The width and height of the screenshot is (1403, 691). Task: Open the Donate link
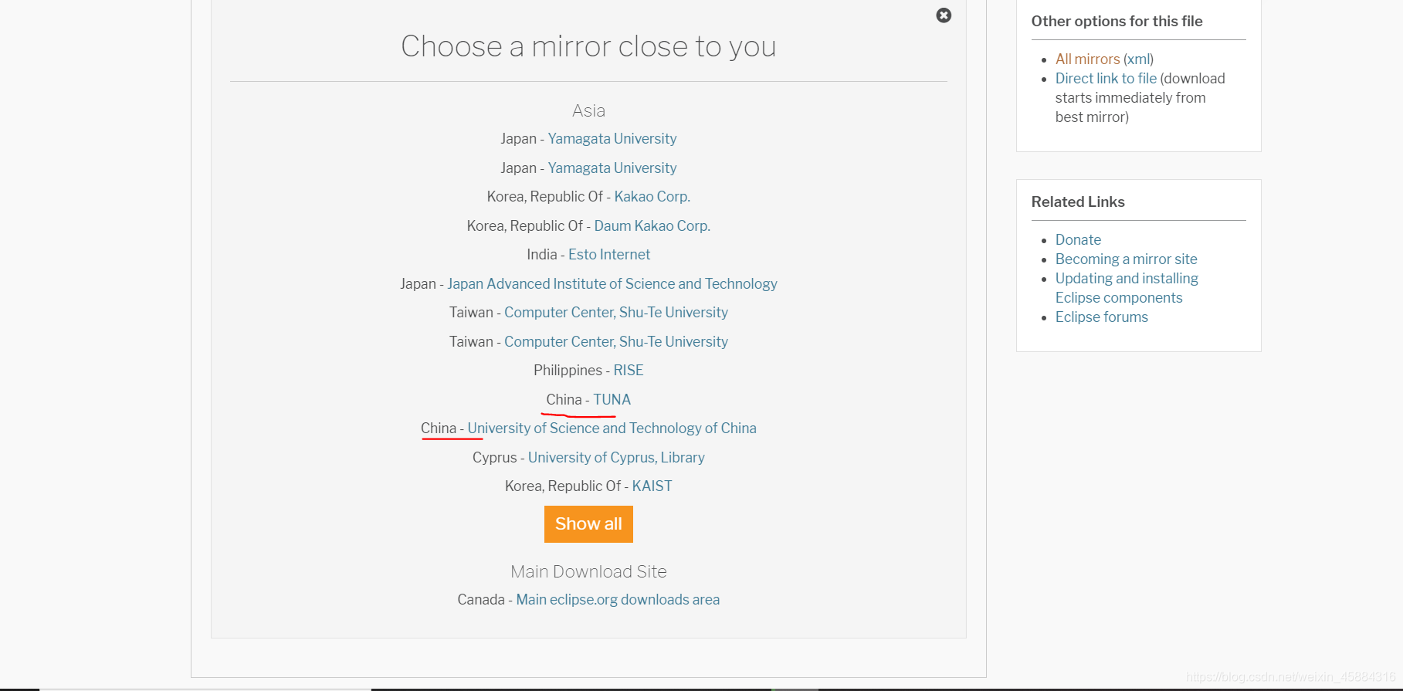1078,240
